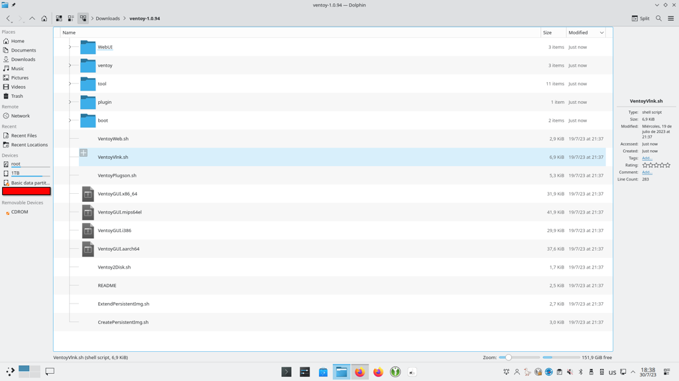Sort files by Size column

(547, 32)
